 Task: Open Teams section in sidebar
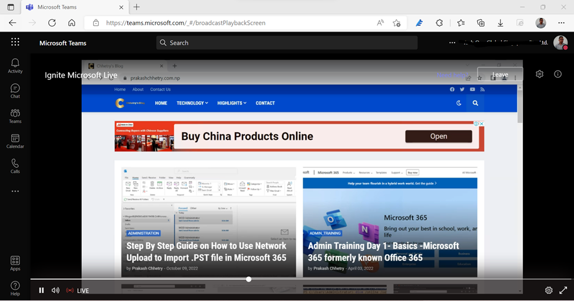[x=15, y=116]
